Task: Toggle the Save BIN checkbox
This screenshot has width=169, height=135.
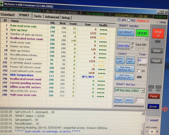Action: click(x=133, y=44)
